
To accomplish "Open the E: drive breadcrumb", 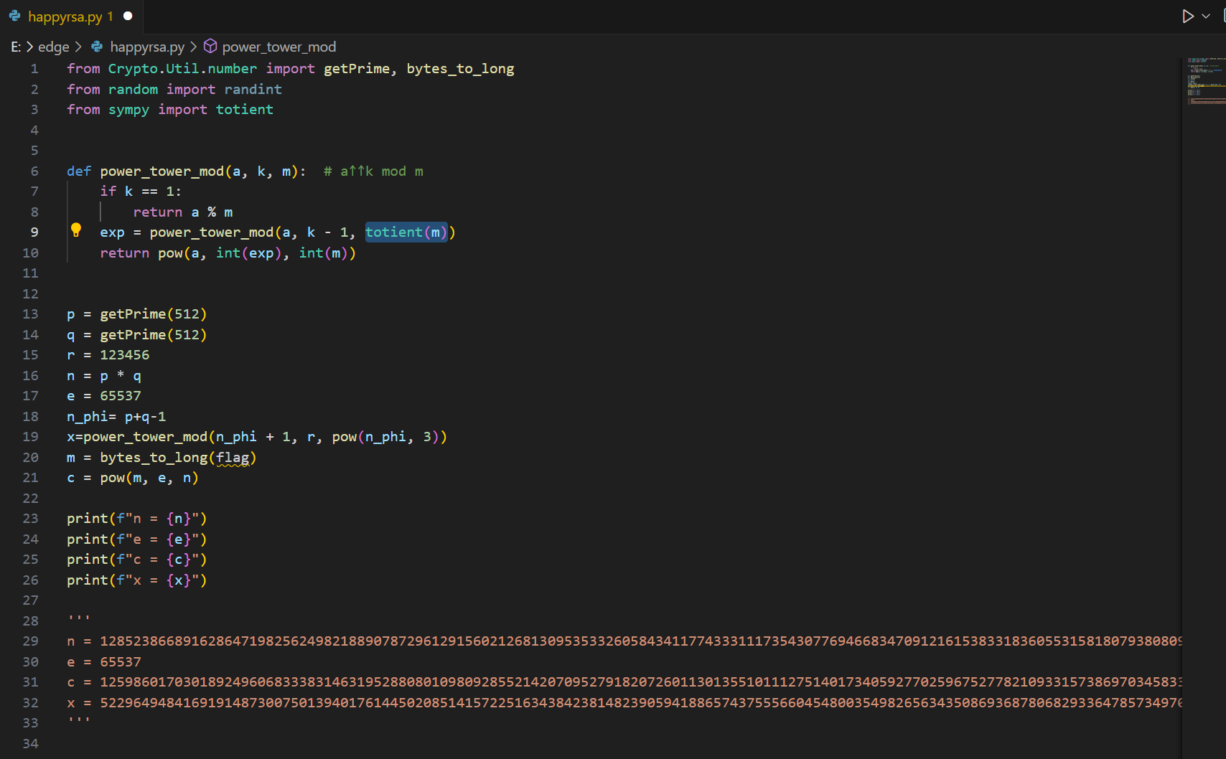I will [x=16, y=47].
